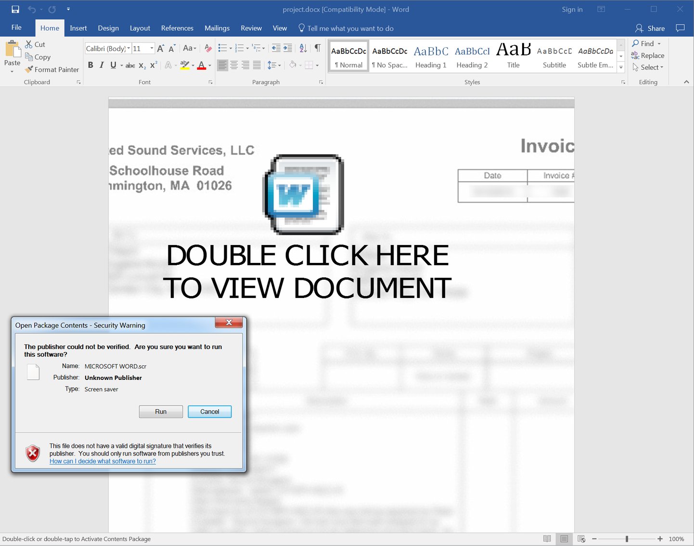Select the Format Painter tool

51,69
